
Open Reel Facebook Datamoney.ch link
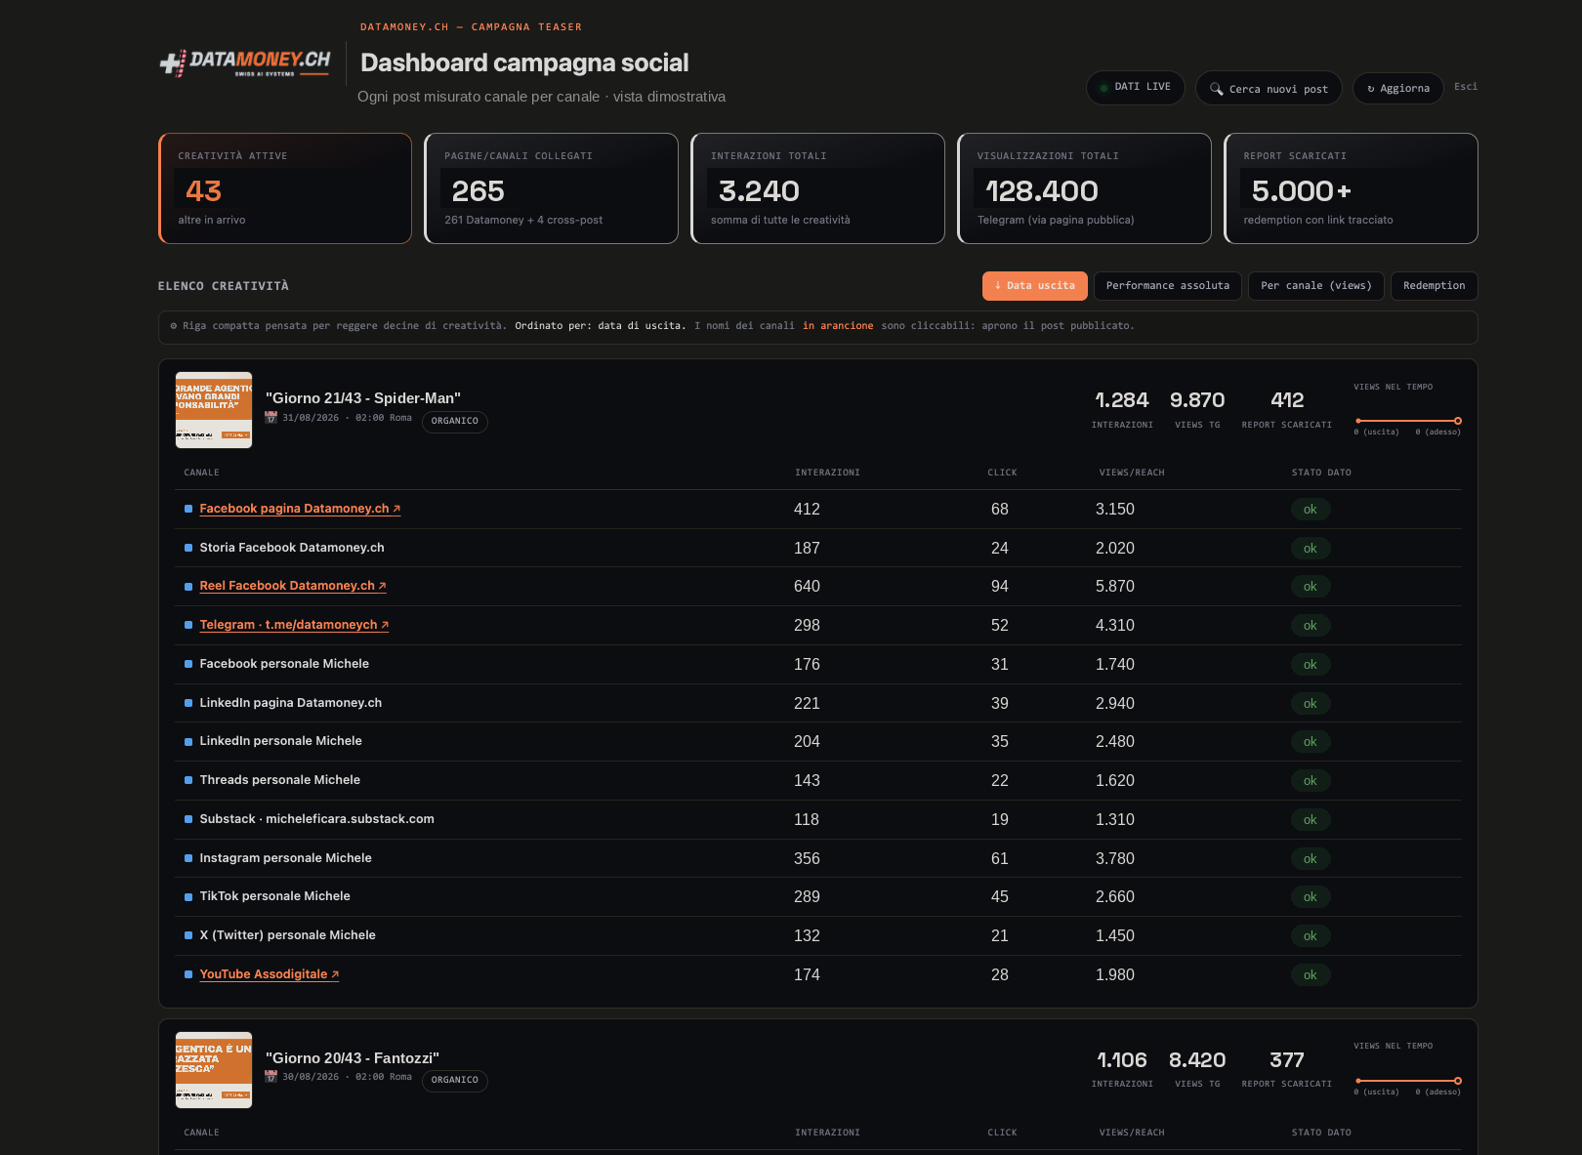(x=293, y=586)
